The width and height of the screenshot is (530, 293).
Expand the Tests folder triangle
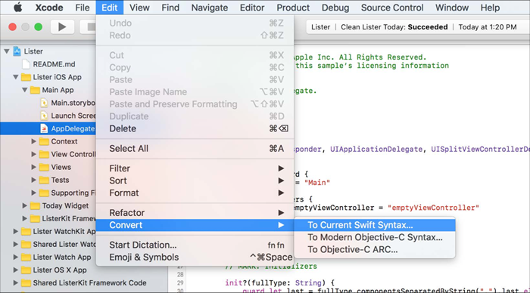[x=33, y=180]
